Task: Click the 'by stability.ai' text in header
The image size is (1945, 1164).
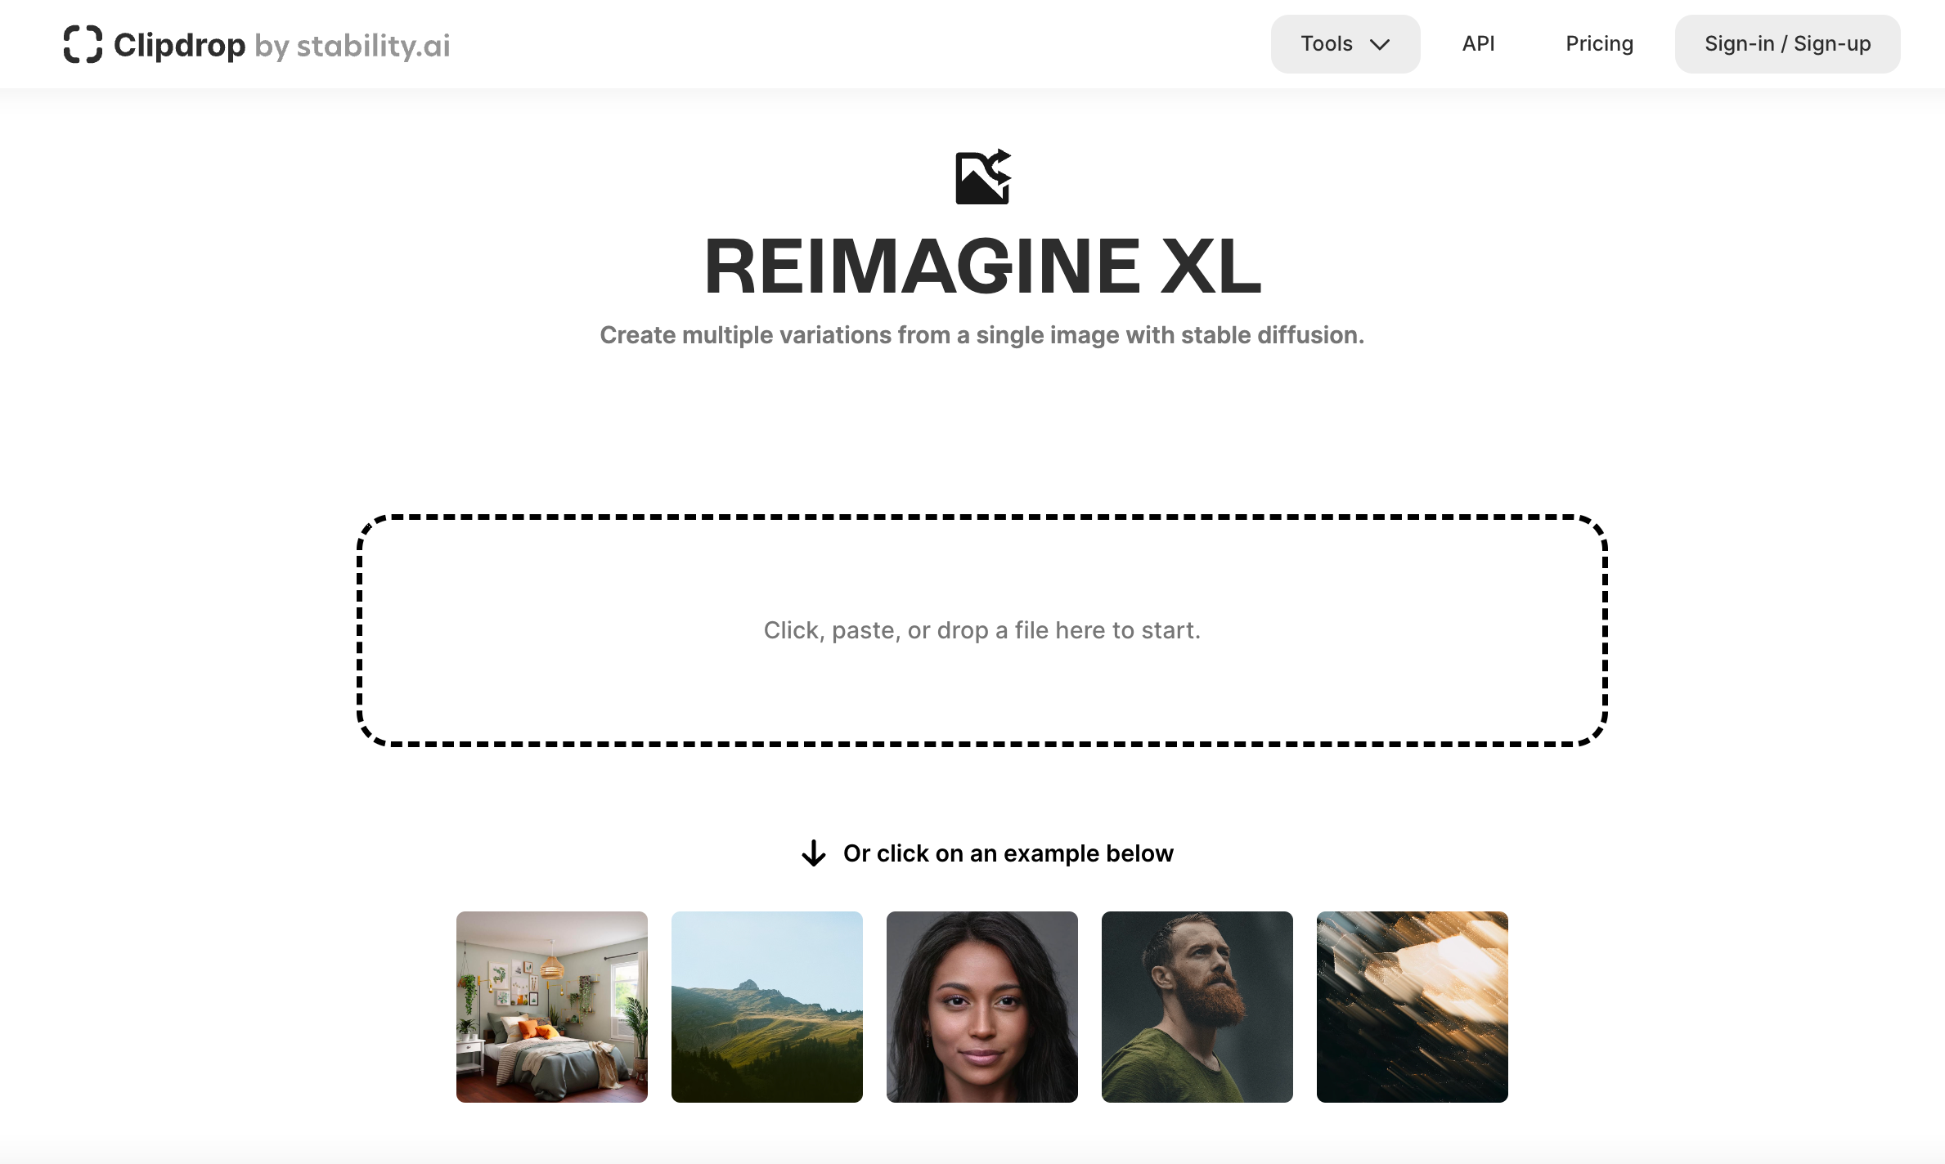Action: [x=353, y=46]
